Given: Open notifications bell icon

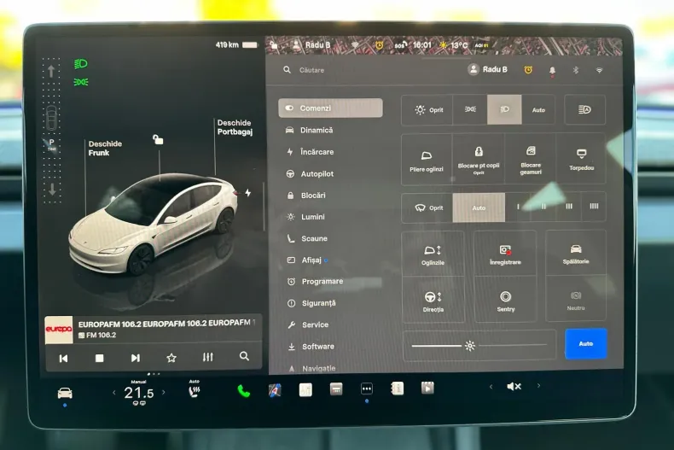Looking at the screenshot, I should coord(552,70).
